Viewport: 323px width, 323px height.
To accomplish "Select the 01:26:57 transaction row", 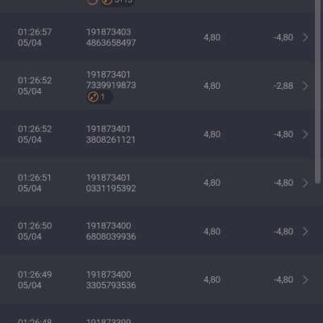I will click(x=157, y=37).
